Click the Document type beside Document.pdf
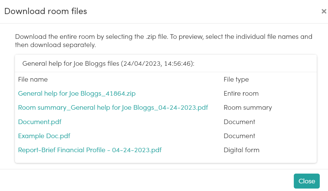The height and width of the screenshot is (191, 328). (239, 122)
